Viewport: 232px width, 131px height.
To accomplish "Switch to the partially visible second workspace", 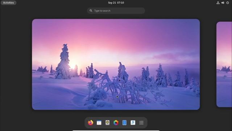I will [224, 64].
